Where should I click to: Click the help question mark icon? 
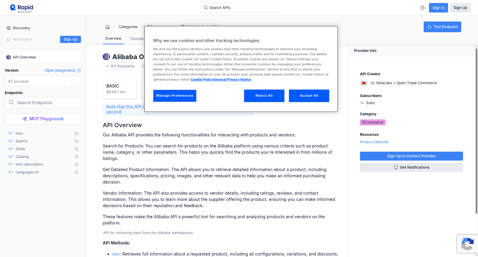tap(422, 8)
